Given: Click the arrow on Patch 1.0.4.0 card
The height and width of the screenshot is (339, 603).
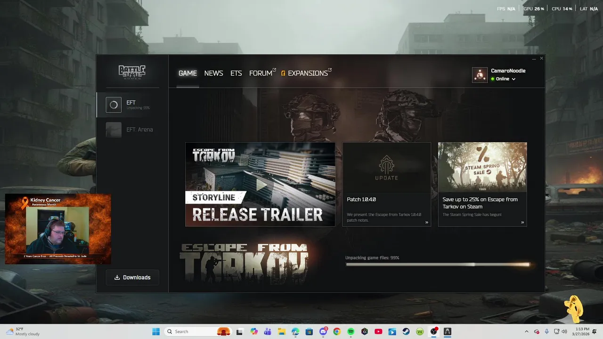Looking at the screenshot, I should click(427, 222).
